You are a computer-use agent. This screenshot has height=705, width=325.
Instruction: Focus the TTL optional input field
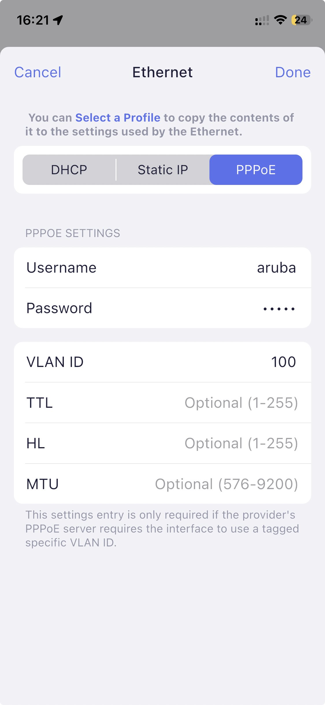(x=241, y=403)
